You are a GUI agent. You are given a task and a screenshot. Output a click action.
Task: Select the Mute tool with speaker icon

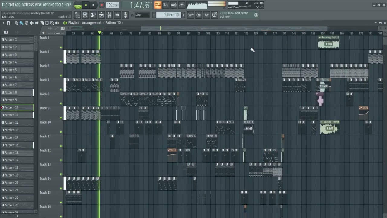point(32,23)
